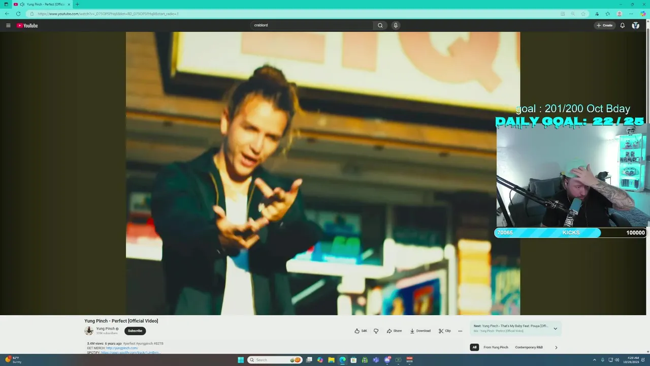
Task: Download the video
Action: tap(420, 331)
